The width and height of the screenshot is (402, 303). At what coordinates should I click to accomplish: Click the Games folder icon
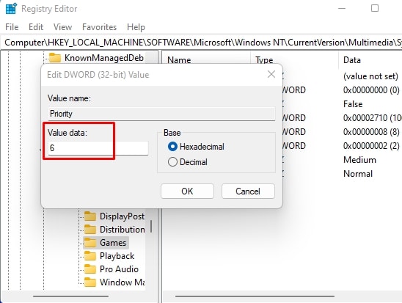90,243
